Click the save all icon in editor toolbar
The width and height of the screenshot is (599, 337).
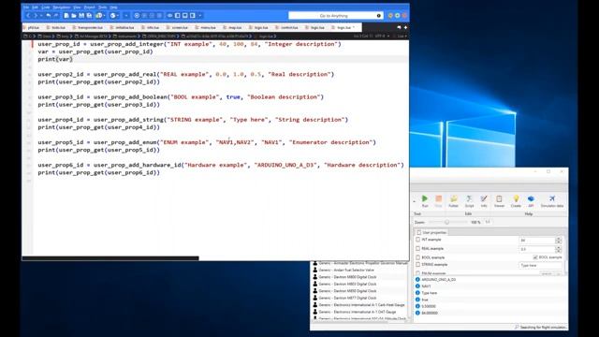(x=89, y=16)
